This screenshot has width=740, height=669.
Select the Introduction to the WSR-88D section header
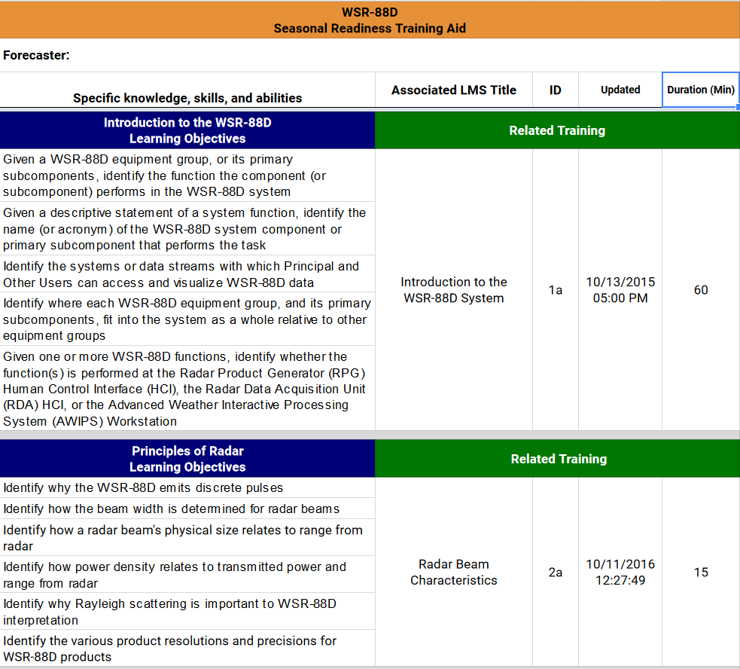pos(187,130)
